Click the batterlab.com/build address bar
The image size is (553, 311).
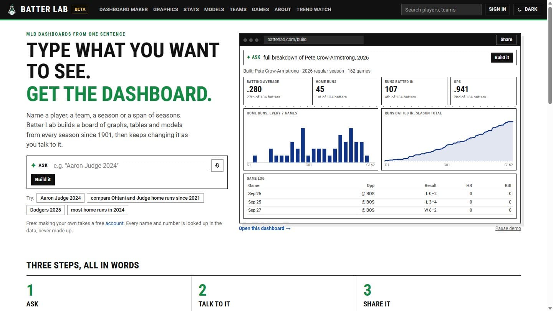(313, 40)
